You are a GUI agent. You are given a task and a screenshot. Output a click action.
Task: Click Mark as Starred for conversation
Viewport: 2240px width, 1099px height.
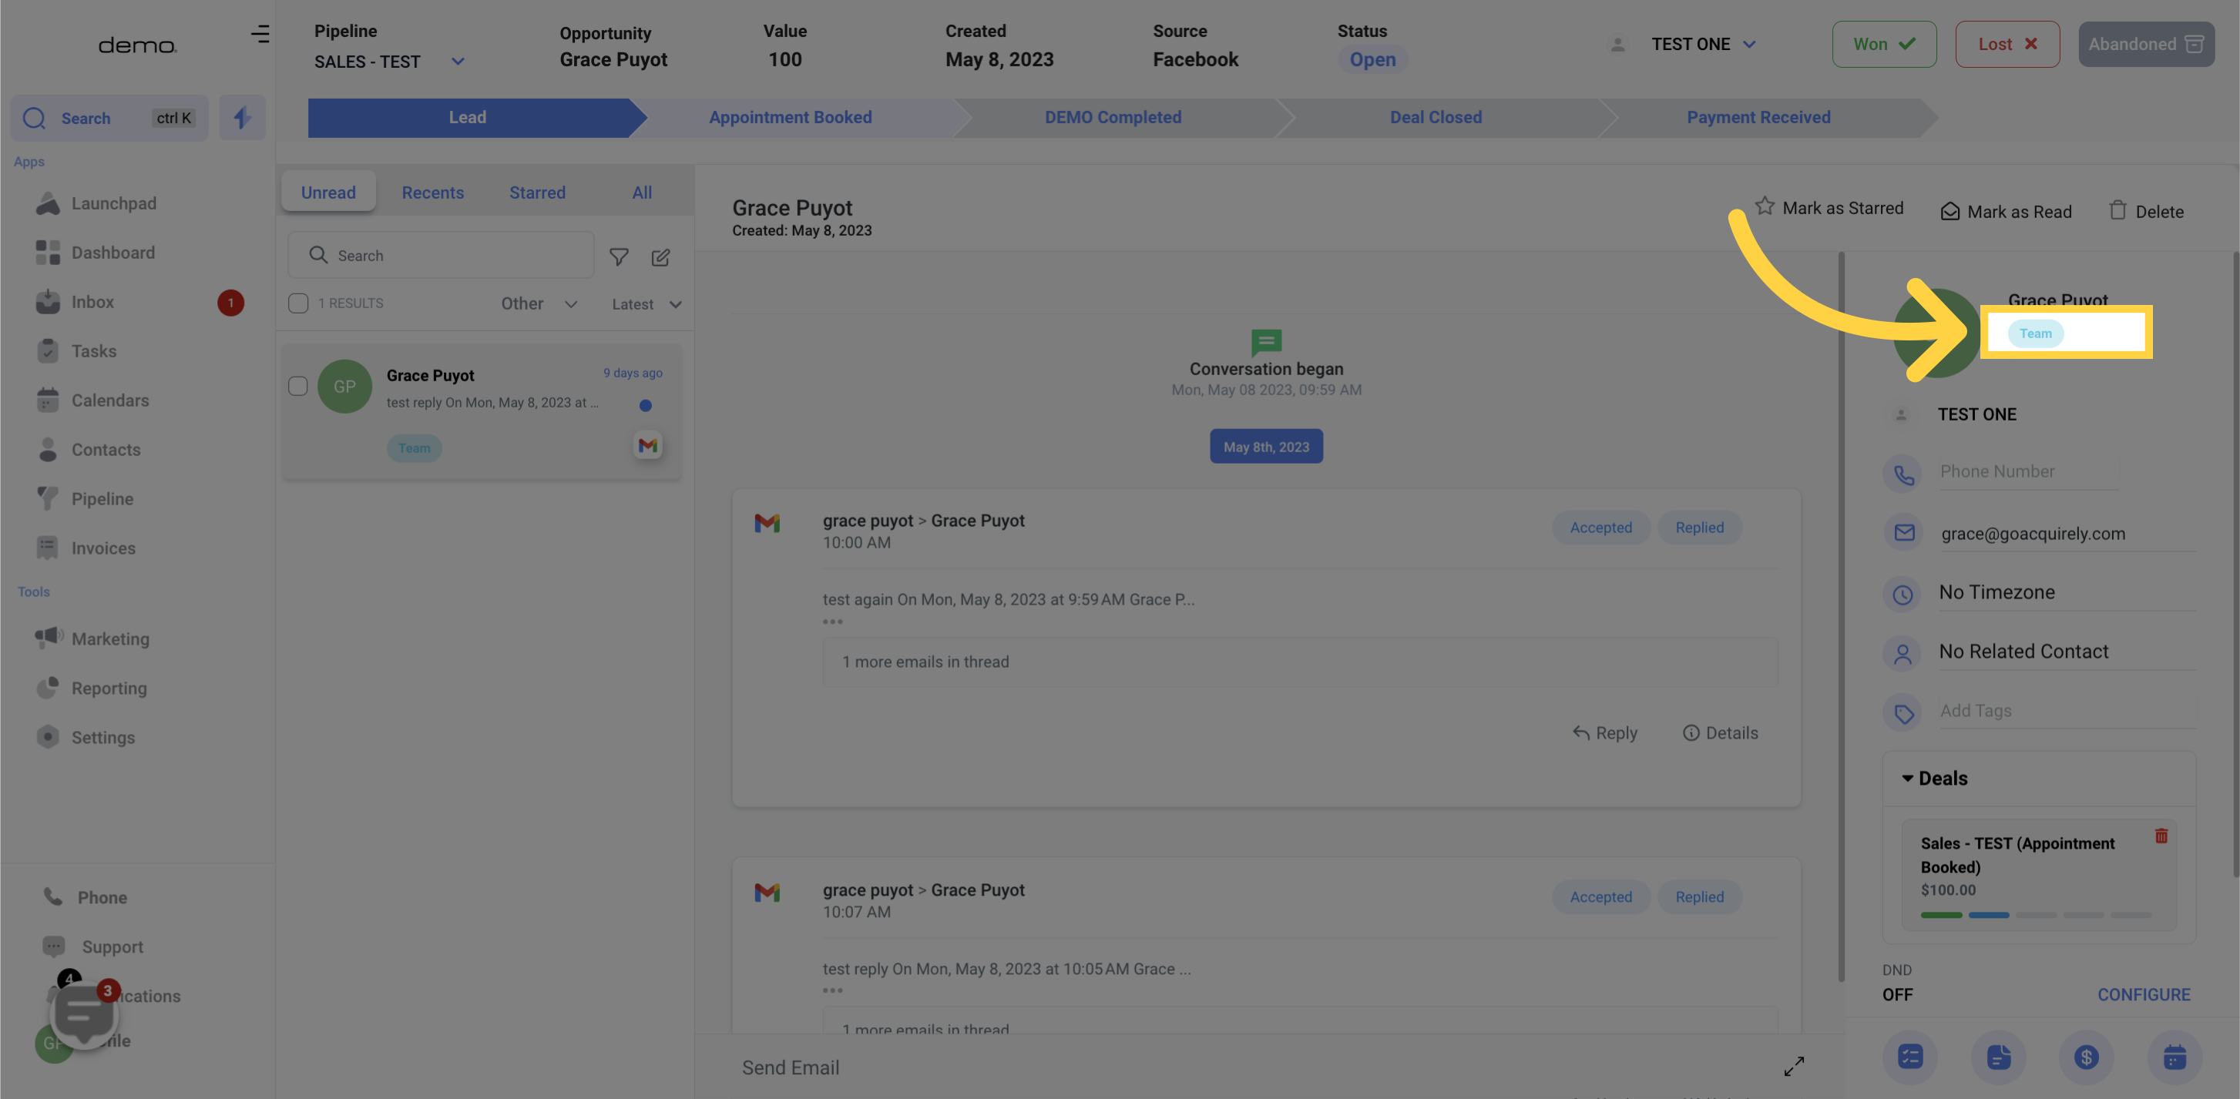pos(1829,209)
